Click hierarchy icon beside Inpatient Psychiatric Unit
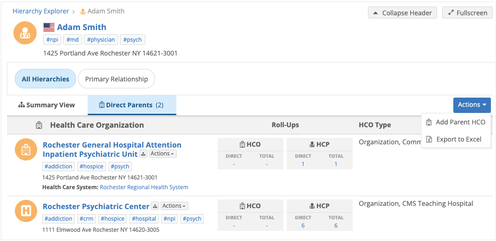This screenshot has height=241, width=496. pyautogui.click(x=143, y=154)
